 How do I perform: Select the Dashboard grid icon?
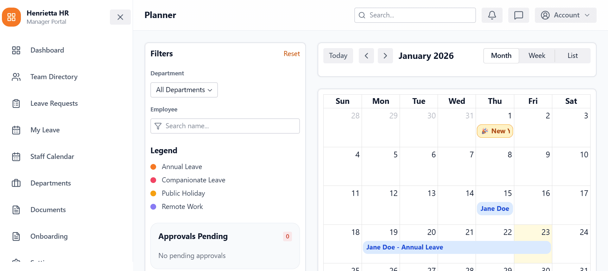pos(16,50)
